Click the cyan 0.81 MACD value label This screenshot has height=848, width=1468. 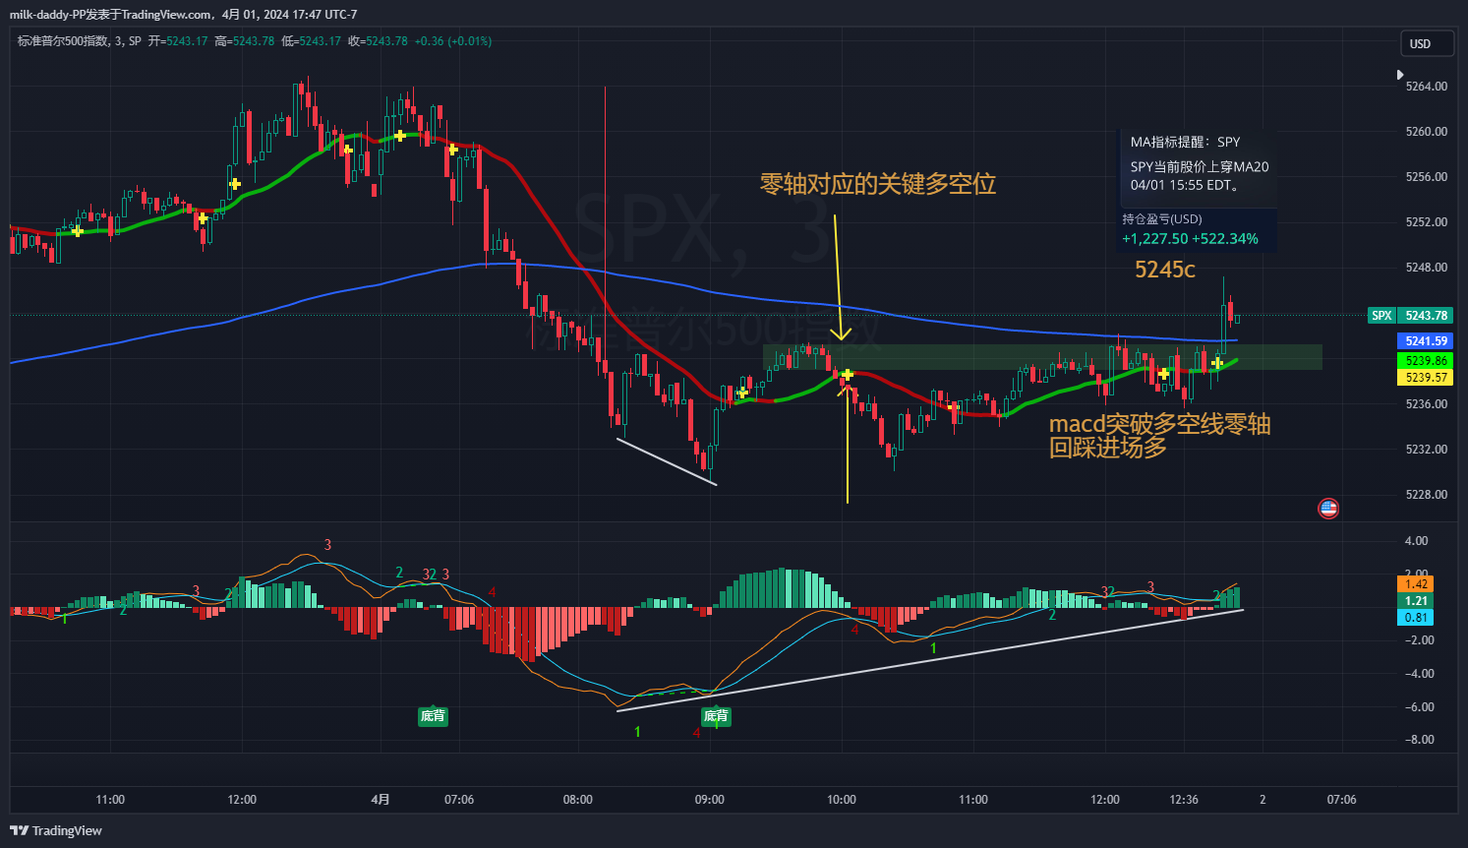pos(1416,618)
